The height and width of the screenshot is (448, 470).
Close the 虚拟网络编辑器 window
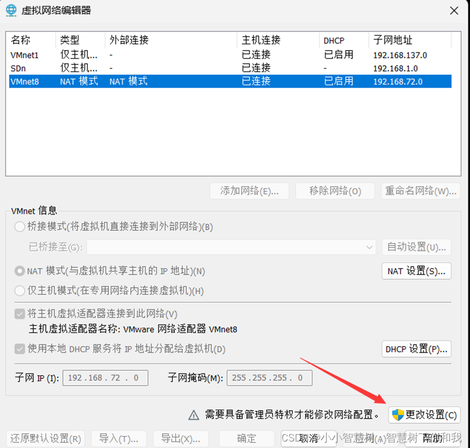[454, 11]
